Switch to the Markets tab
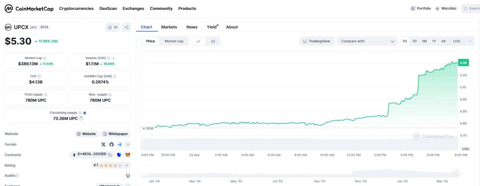The width and height of the screenshot is (480, 186). (169, 27)
